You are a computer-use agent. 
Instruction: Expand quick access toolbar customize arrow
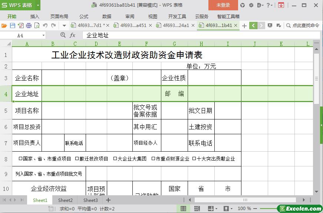(64, 26)
